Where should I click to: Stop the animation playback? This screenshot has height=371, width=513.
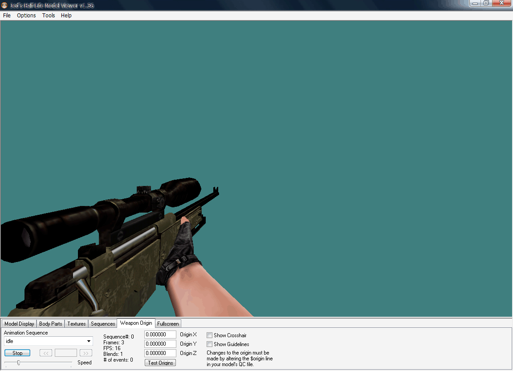pyautogui.click(x=17, y=353)
